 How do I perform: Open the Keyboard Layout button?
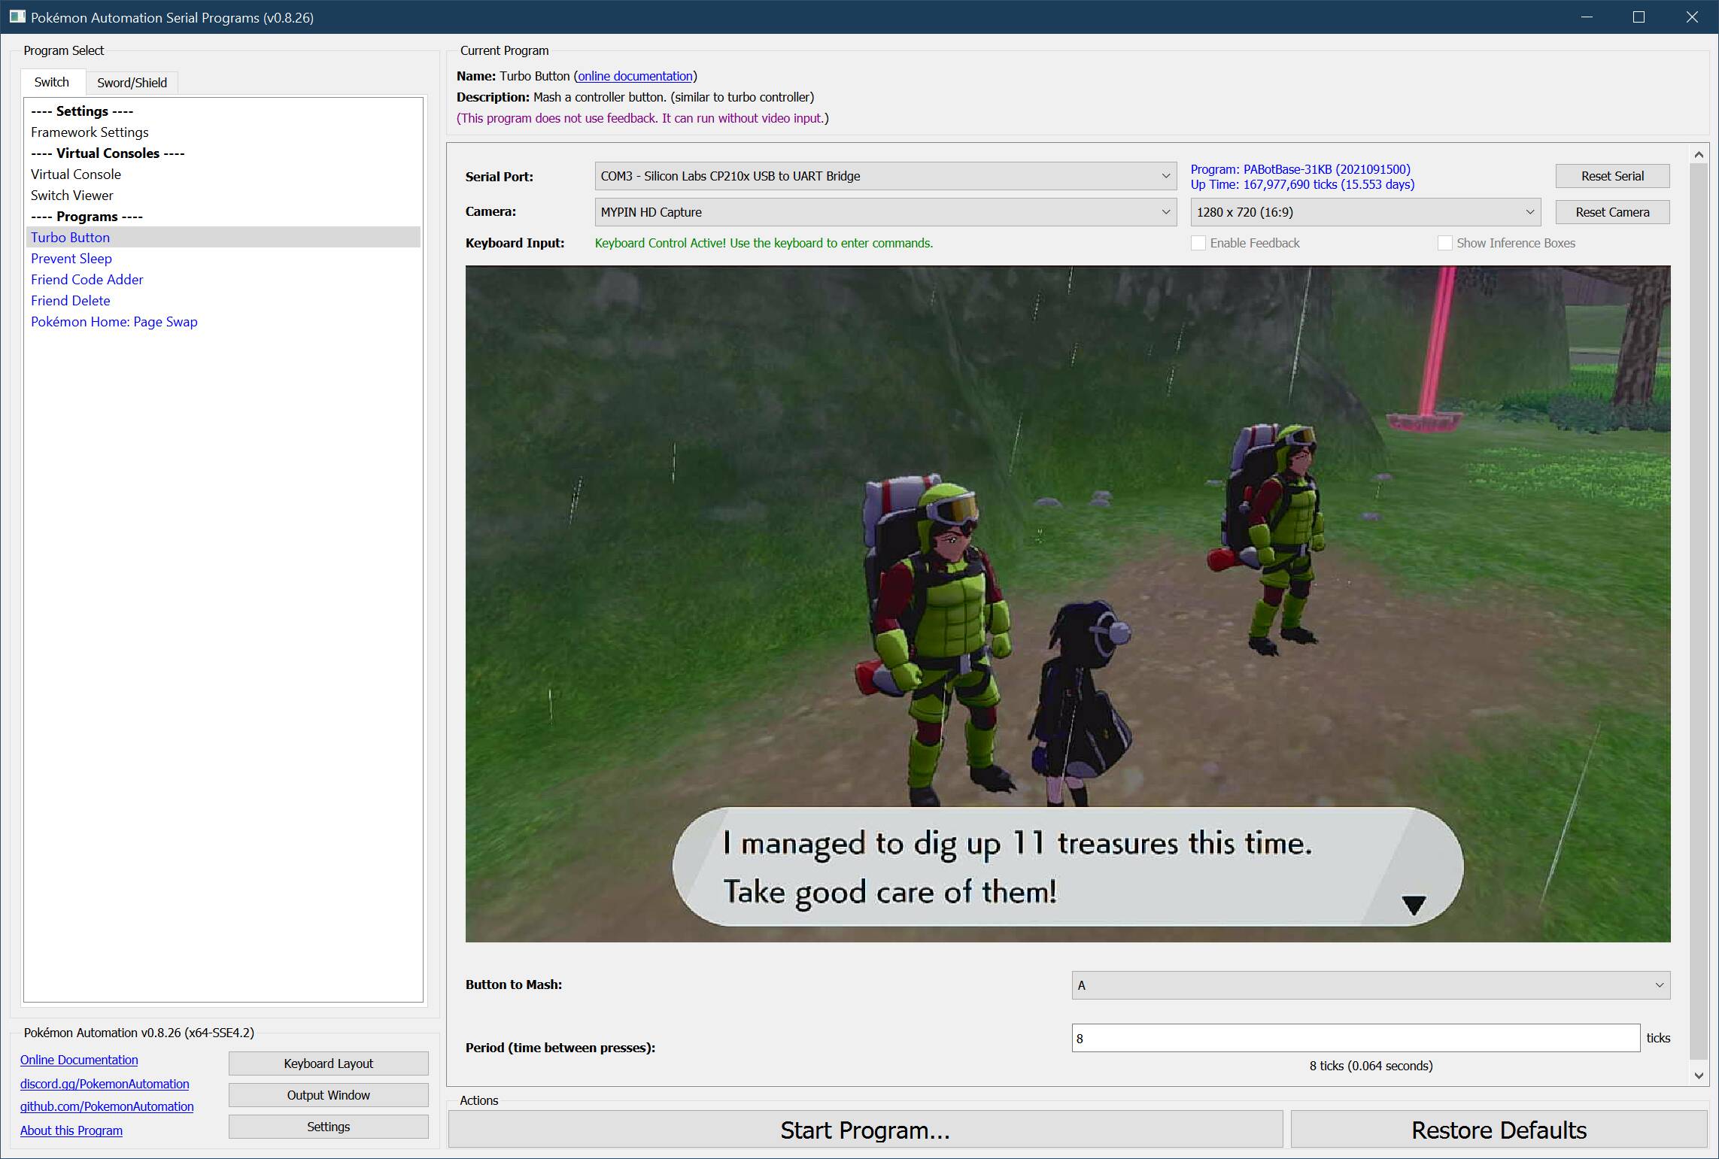328,1063
